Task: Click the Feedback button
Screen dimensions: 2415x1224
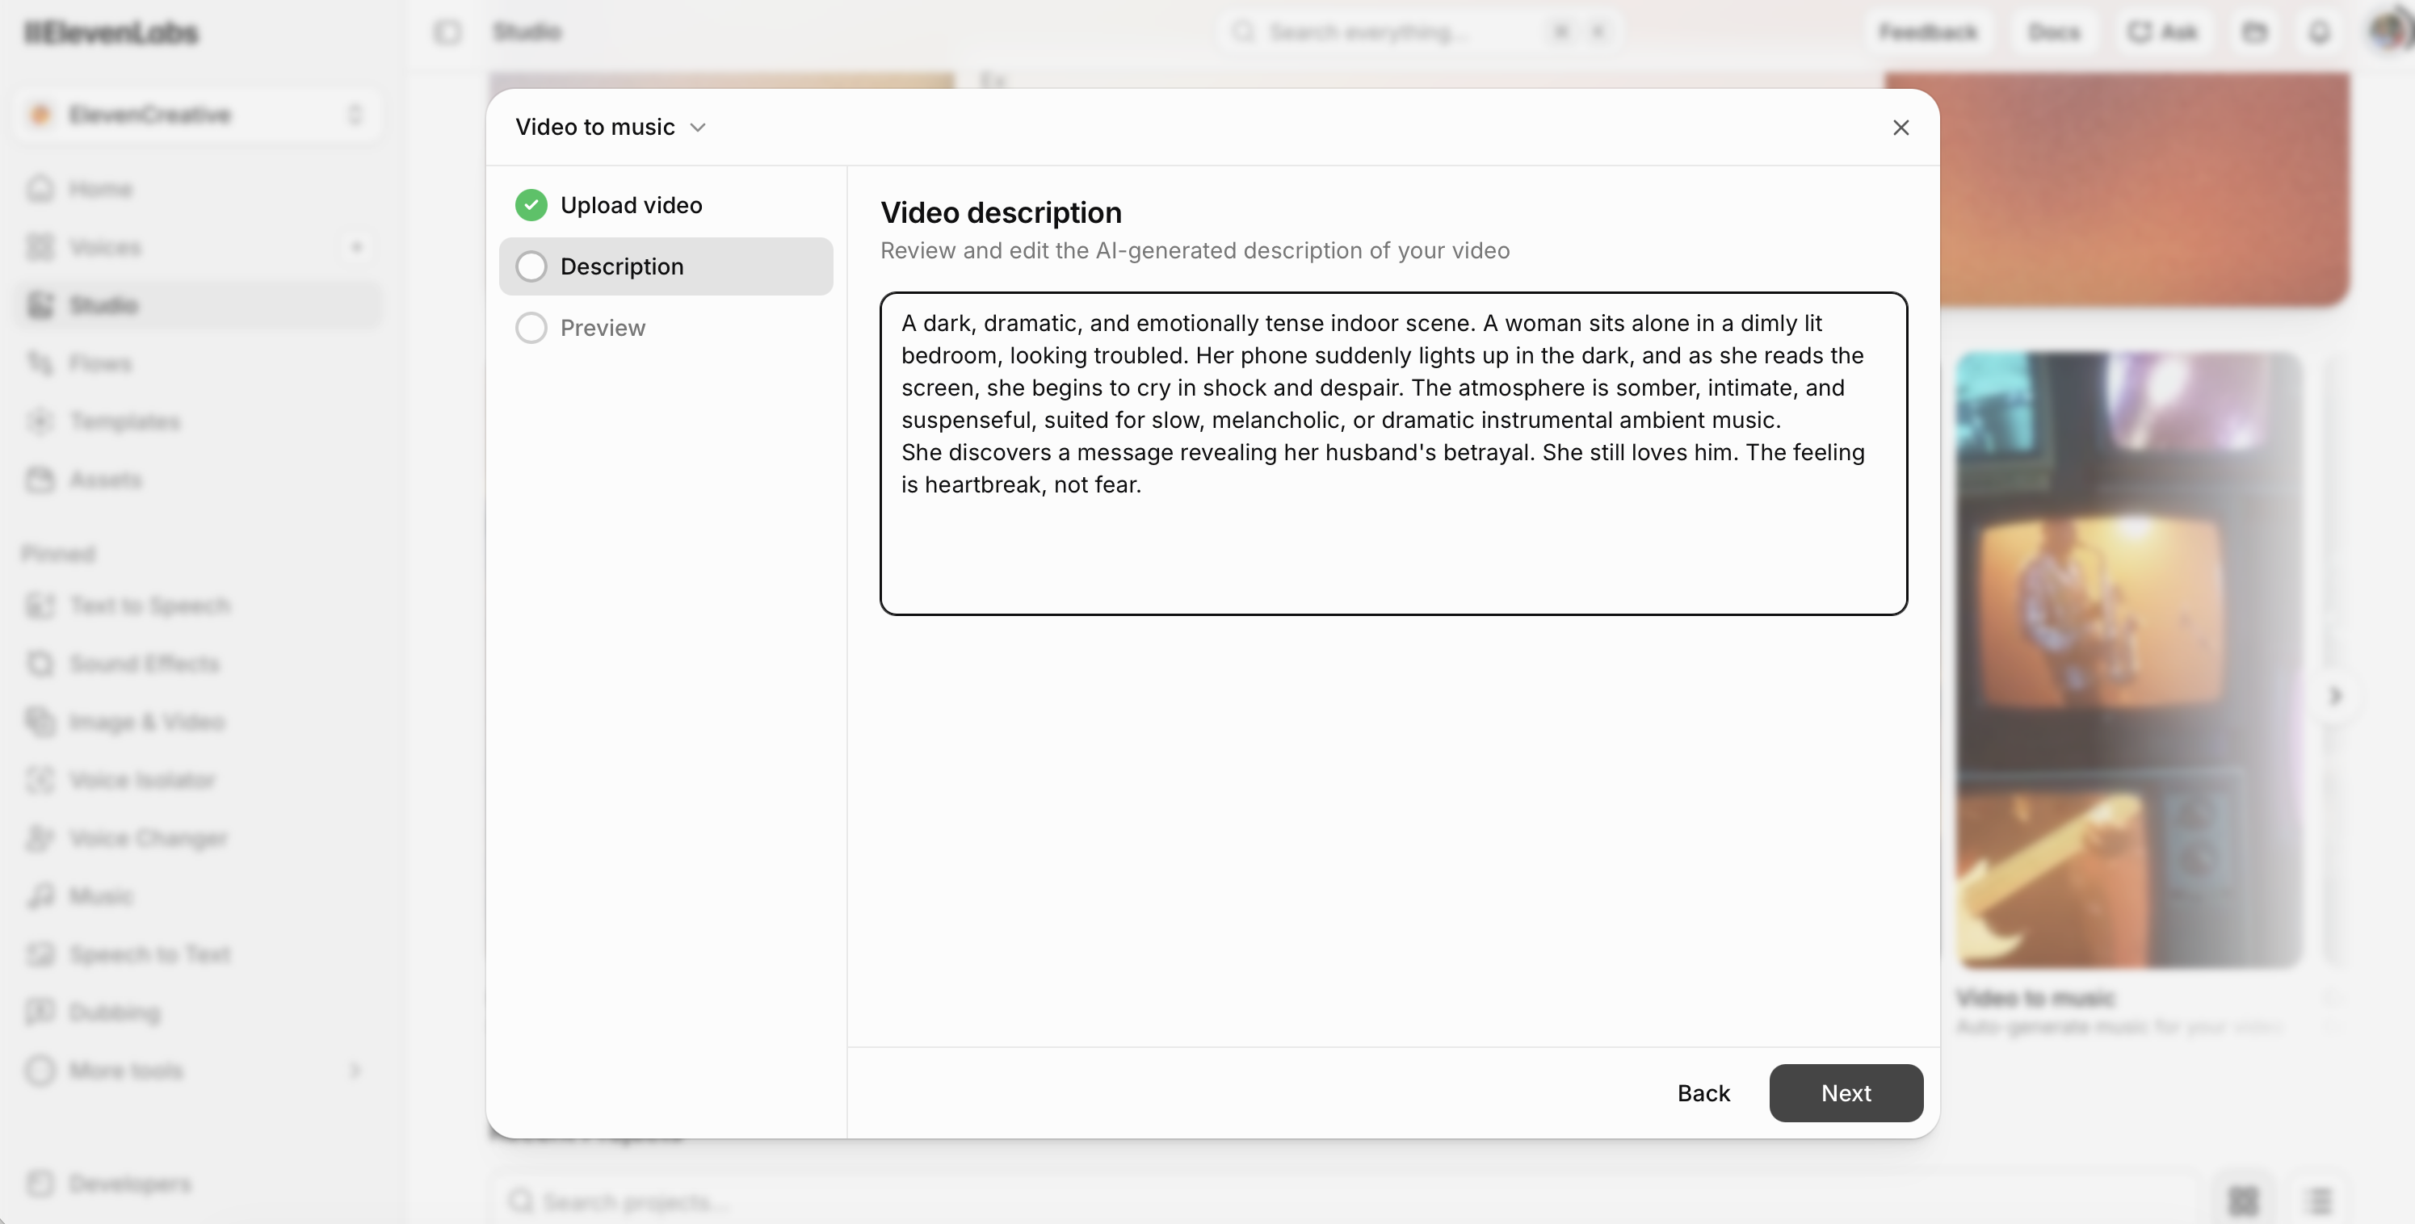Action: [1927, 31]
